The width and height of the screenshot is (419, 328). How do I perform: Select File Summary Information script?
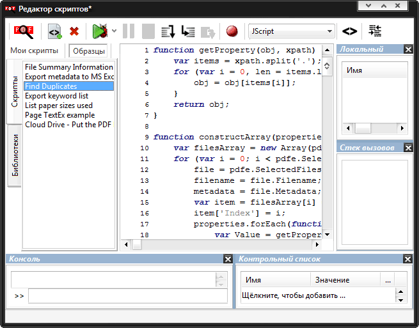(69, 67)
